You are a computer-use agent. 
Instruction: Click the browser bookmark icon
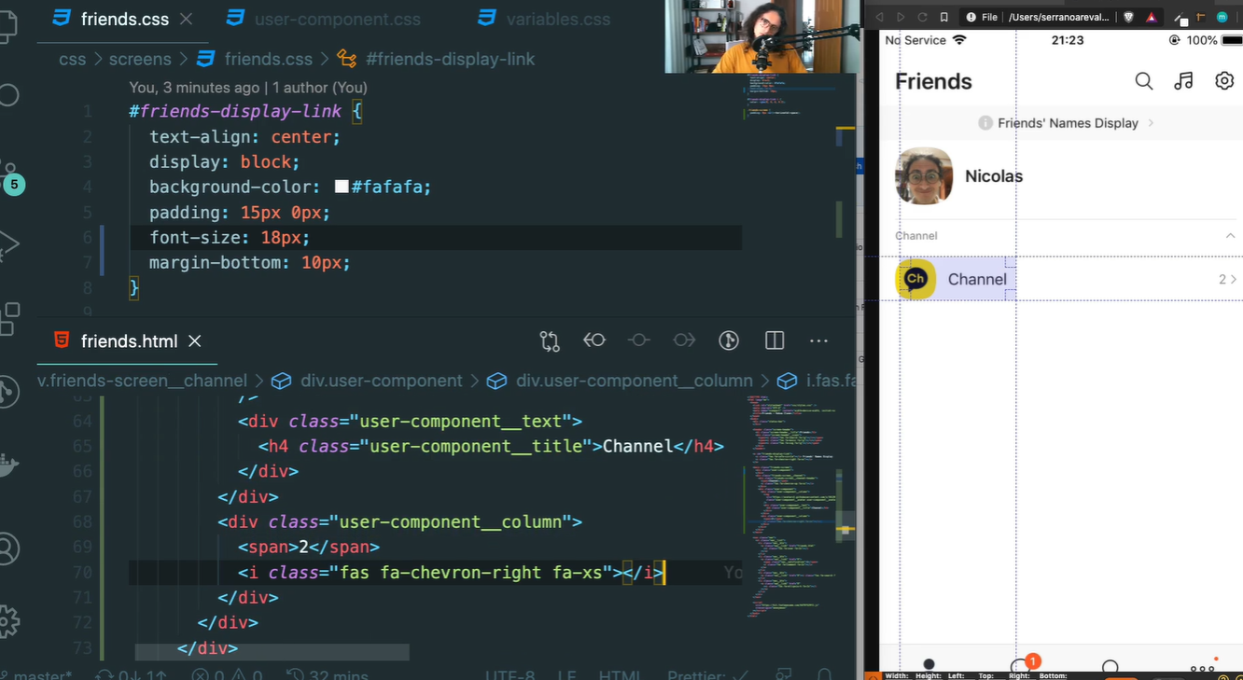pos(943,17)
